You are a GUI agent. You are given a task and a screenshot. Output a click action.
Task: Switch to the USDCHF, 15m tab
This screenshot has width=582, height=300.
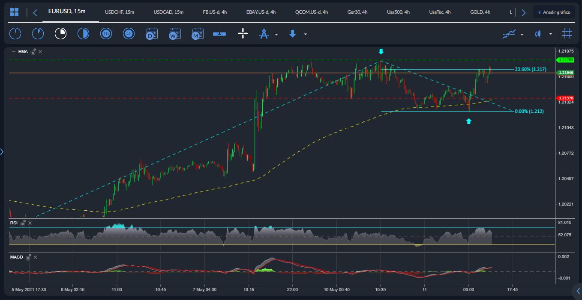tap(120, 12)
